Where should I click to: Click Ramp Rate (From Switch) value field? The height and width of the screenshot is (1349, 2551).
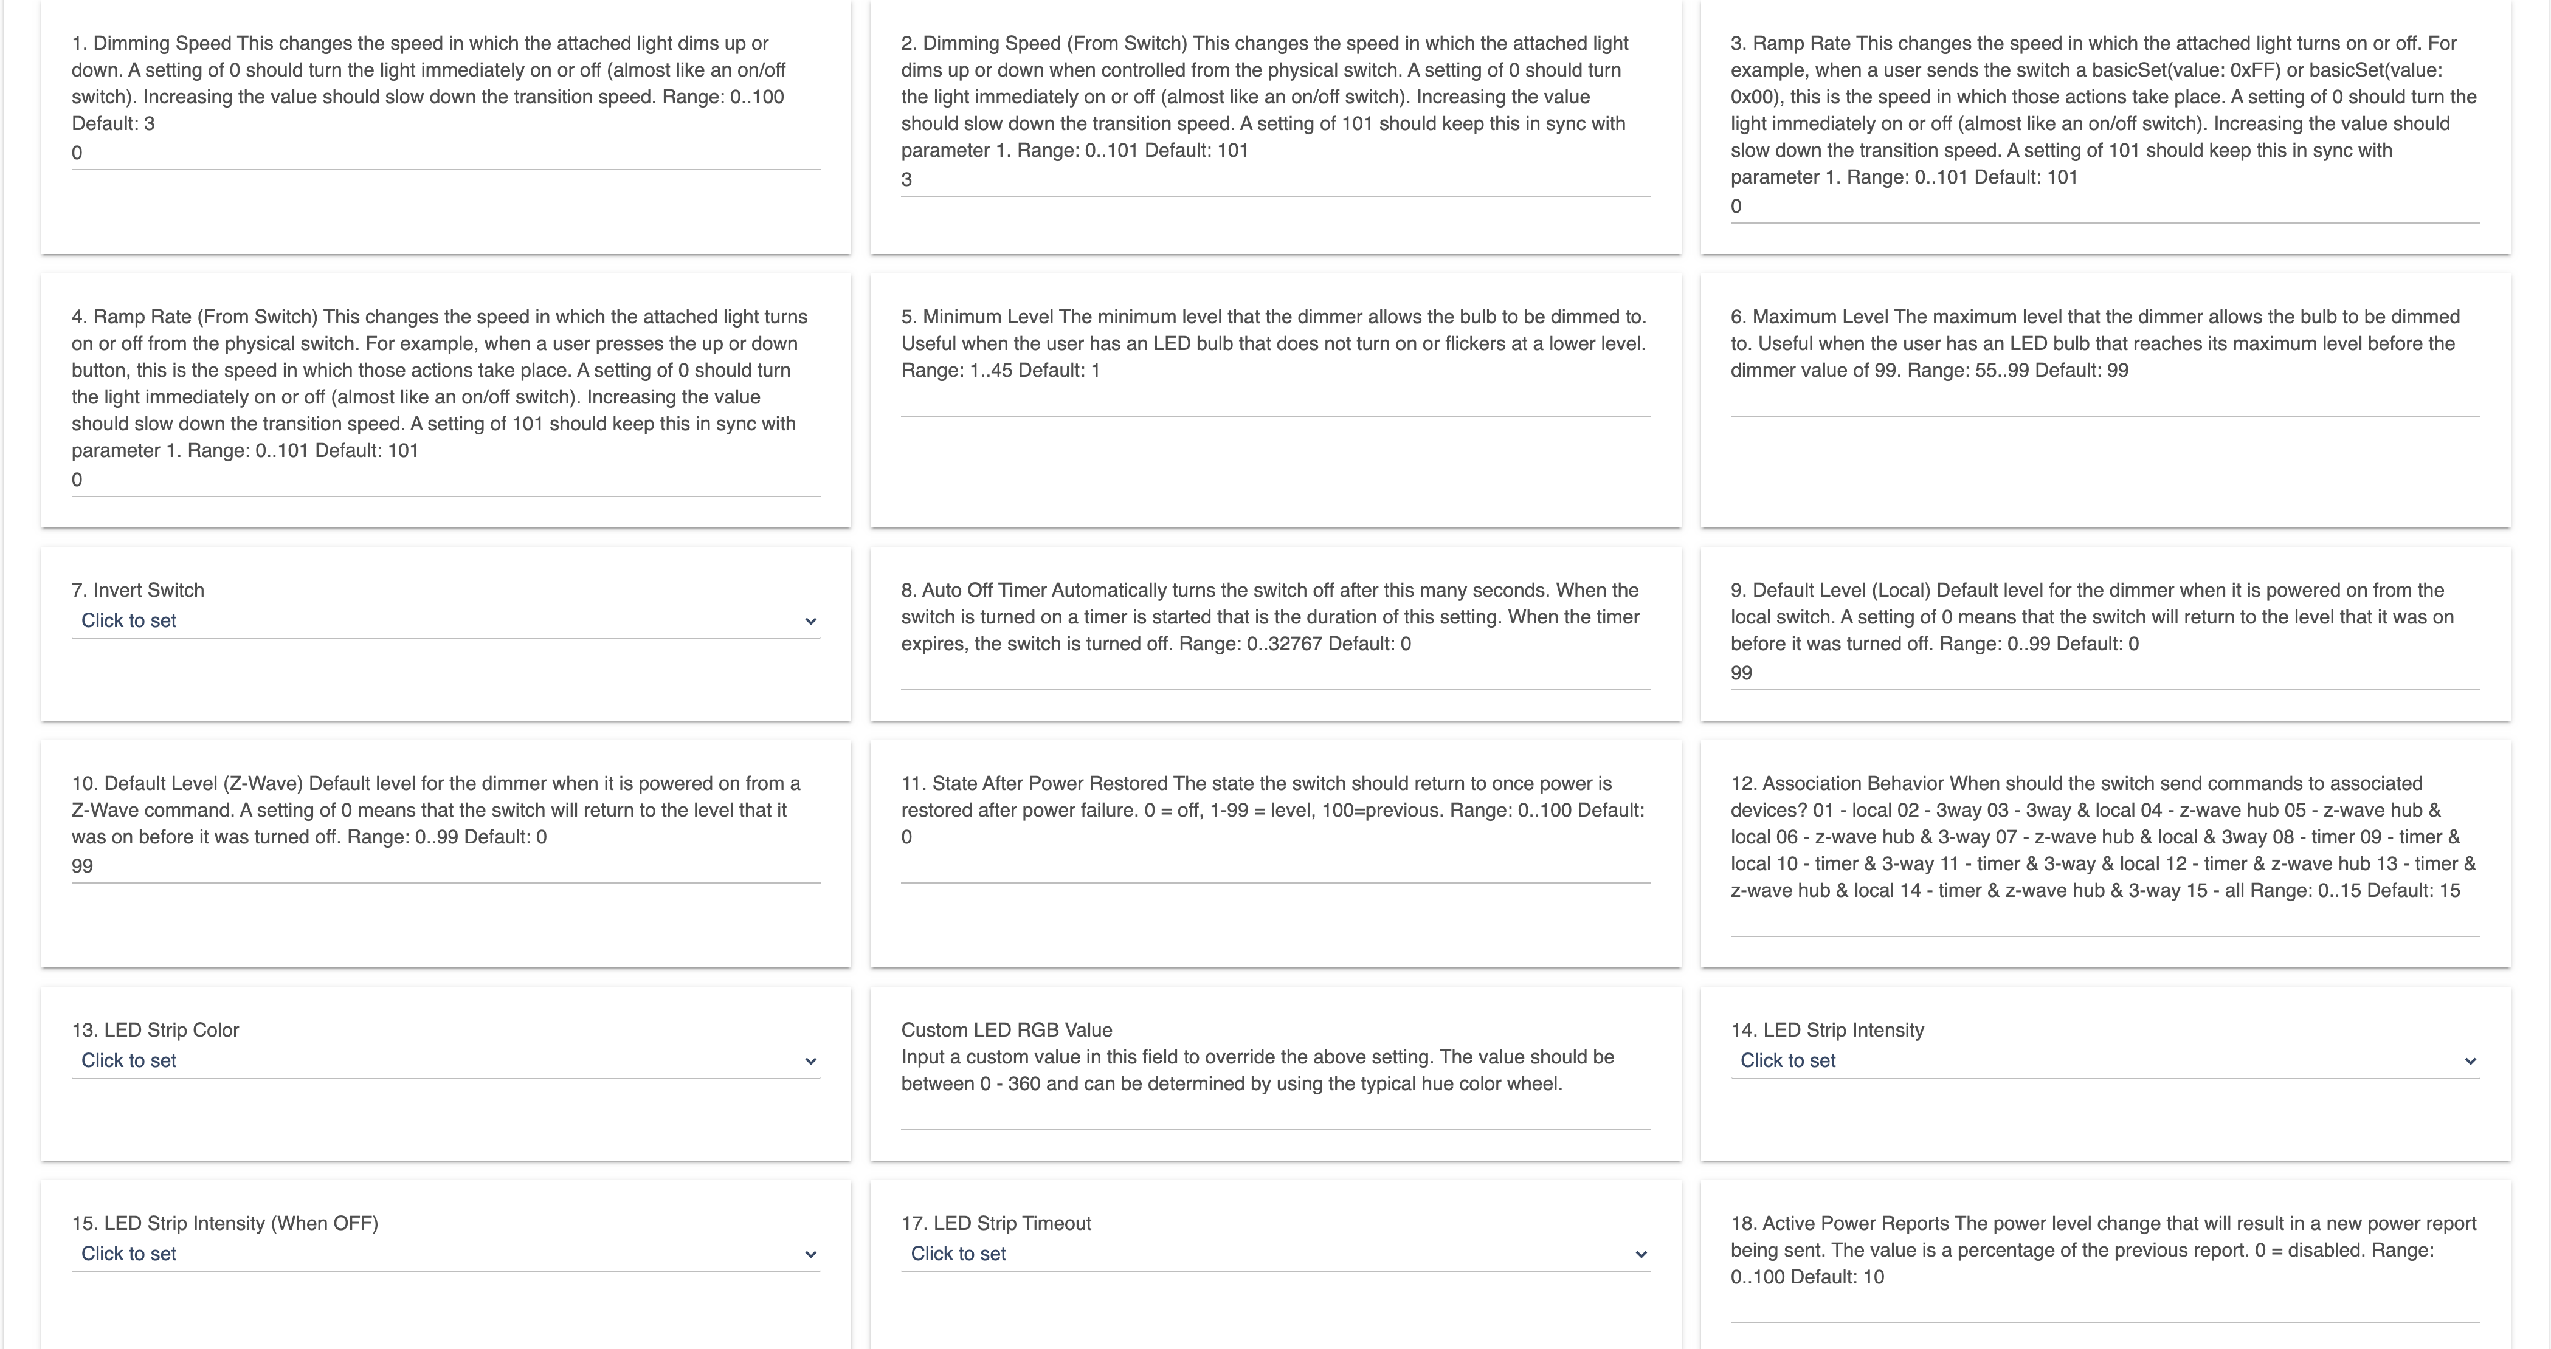(446, 480)
